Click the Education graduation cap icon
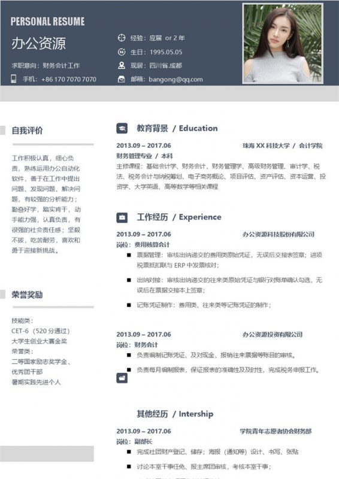The image size is (339, 479). pyautogui.click(x=122, y=128)
